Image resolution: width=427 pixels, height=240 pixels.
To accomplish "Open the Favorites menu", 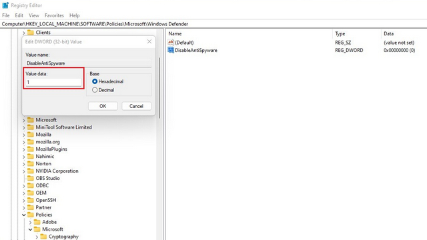I will point(54,15).
